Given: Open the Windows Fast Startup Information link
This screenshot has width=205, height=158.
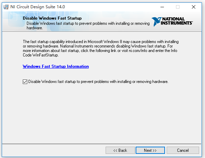Looking at the screenshot, I should click(x=56, y=66).
